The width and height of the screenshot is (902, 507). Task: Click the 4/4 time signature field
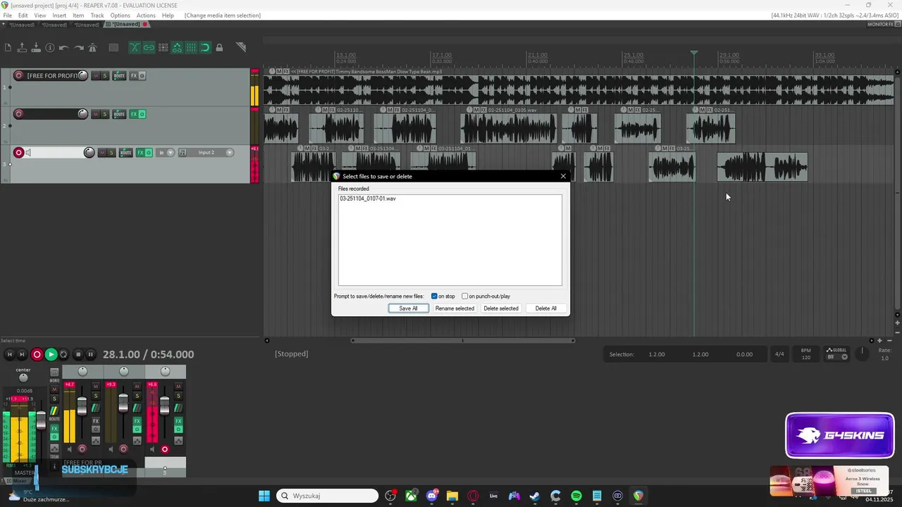779,354
